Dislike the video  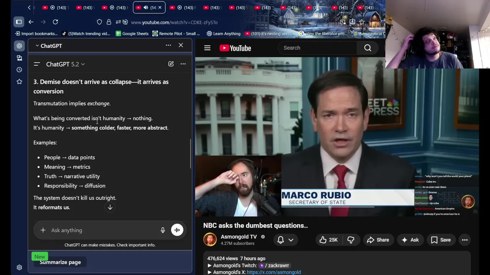[351, 240]
